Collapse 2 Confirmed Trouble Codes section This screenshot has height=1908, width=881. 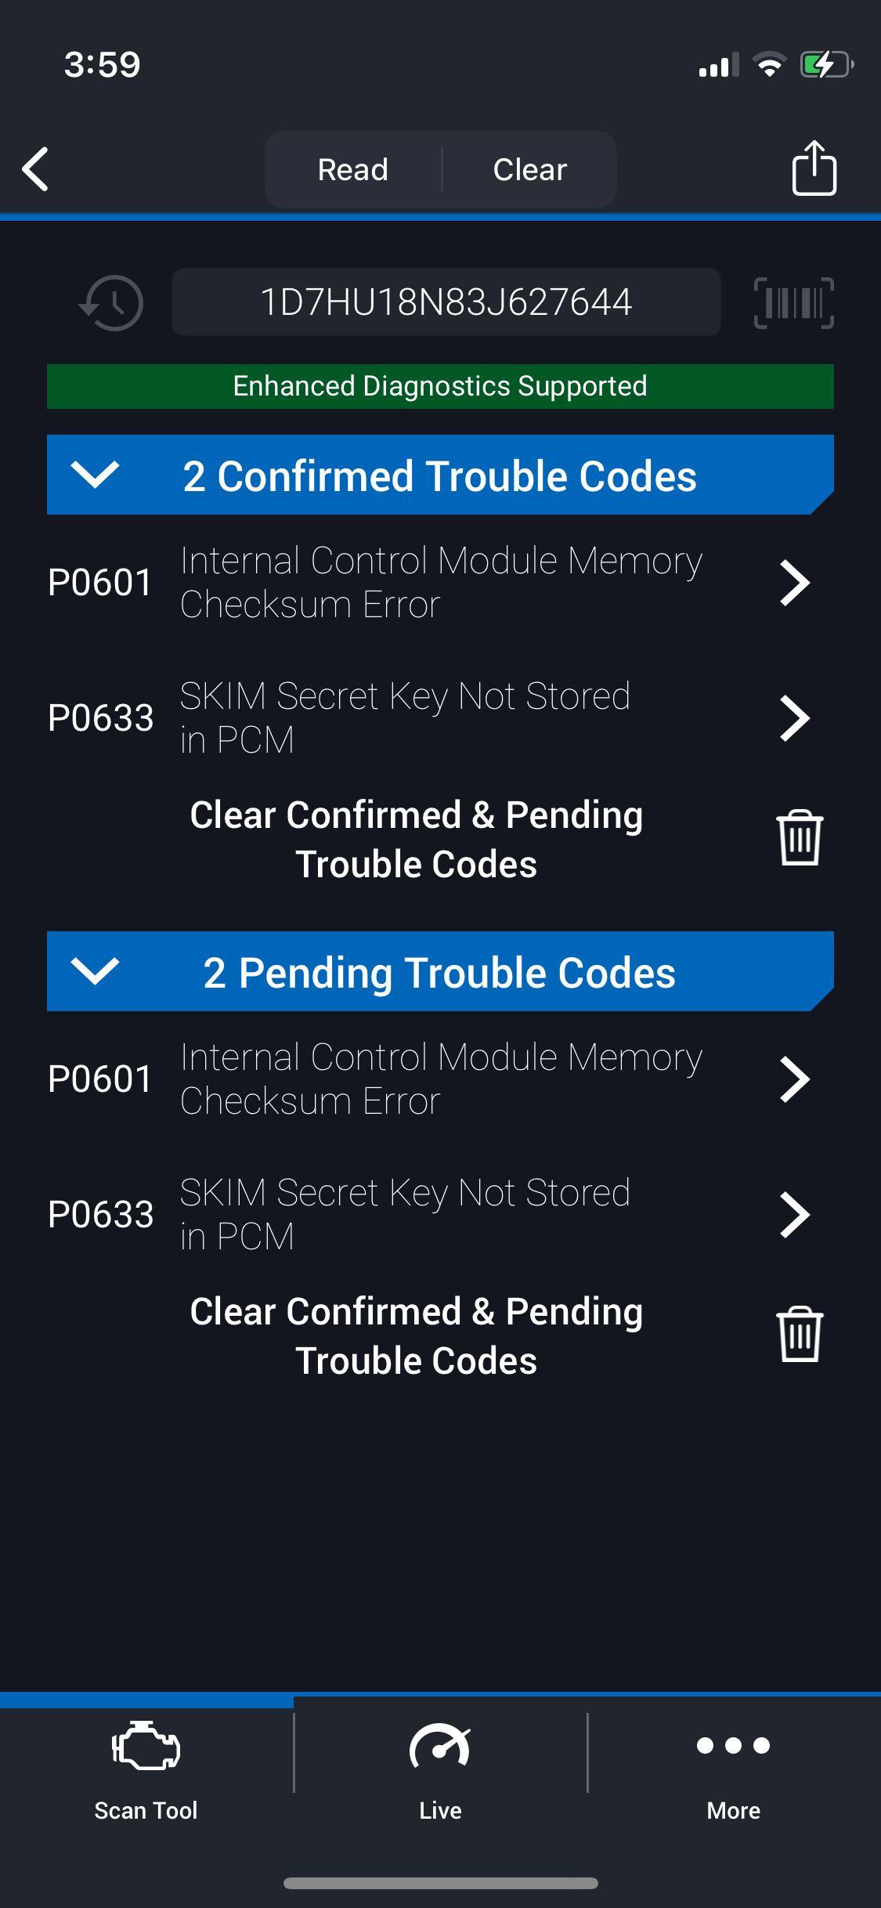(440, 475)
